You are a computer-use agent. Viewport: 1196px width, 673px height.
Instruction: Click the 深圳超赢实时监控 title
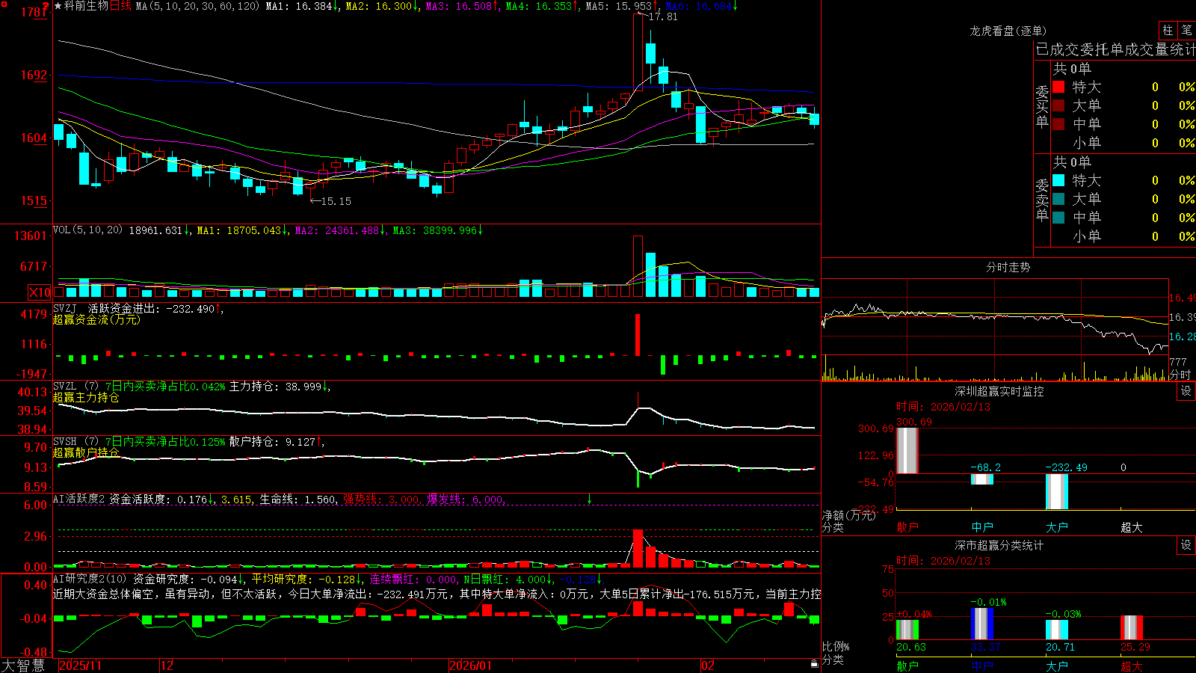999,391
